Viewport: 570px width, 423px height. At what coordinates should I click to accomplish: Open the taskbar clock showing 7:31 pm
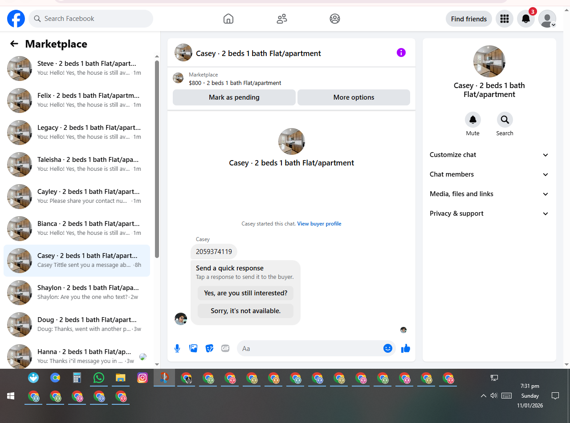pyautogui.click(x=530, y=396)
